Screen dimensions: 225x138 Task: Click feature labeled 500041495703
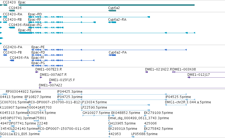[x=39, y=108]
